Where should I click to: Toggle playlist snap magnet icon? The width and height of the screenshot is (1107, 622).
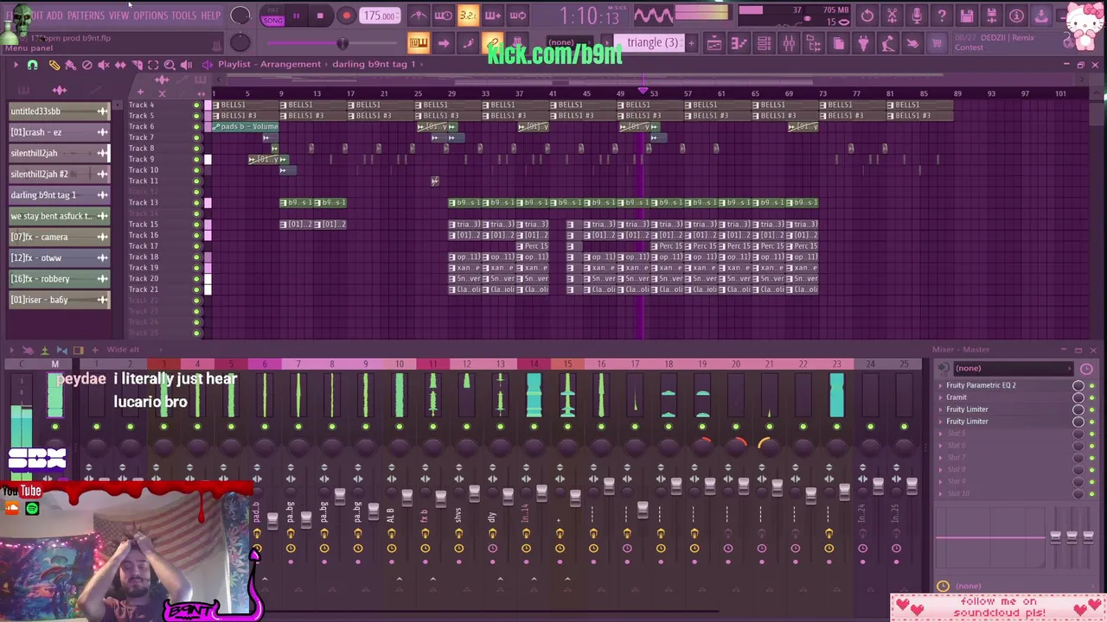32,65
